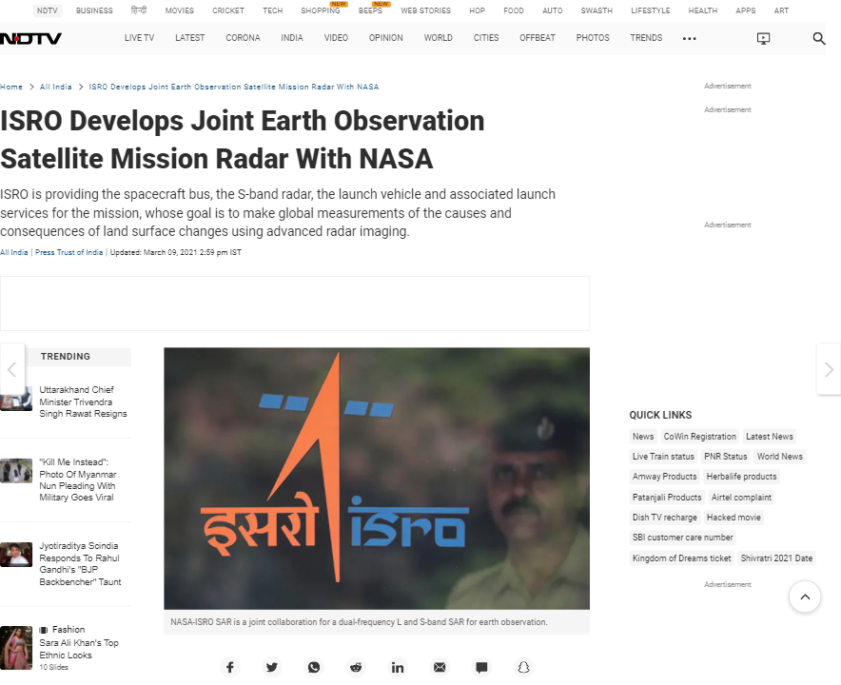This screenshot has width=841, height=685.
Task: Expand the right trending carousel arrow
Action: pos(828,369)
